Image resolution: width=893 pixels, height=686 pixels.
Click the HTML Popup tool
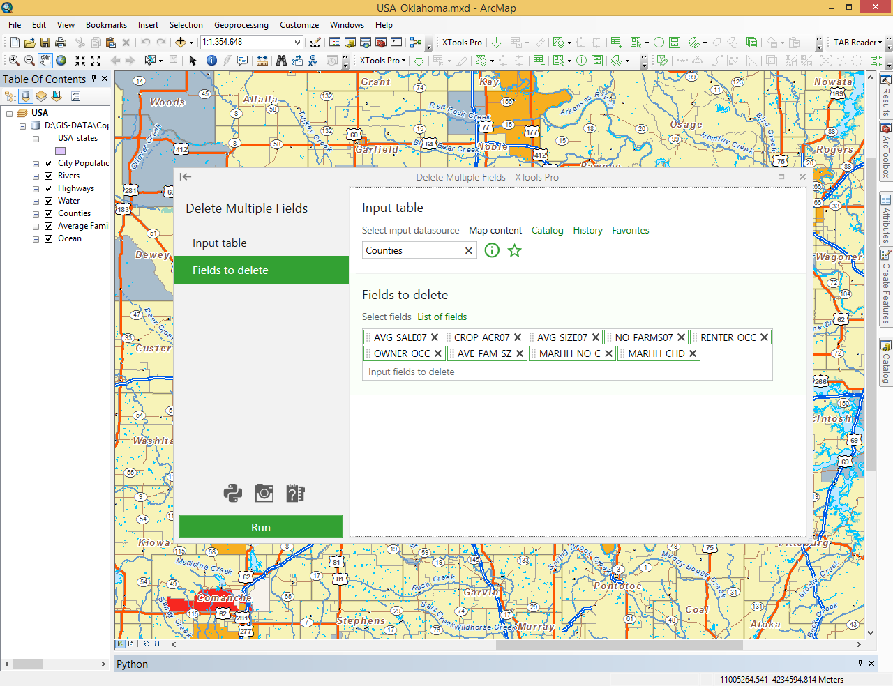(x=242, y=61)
